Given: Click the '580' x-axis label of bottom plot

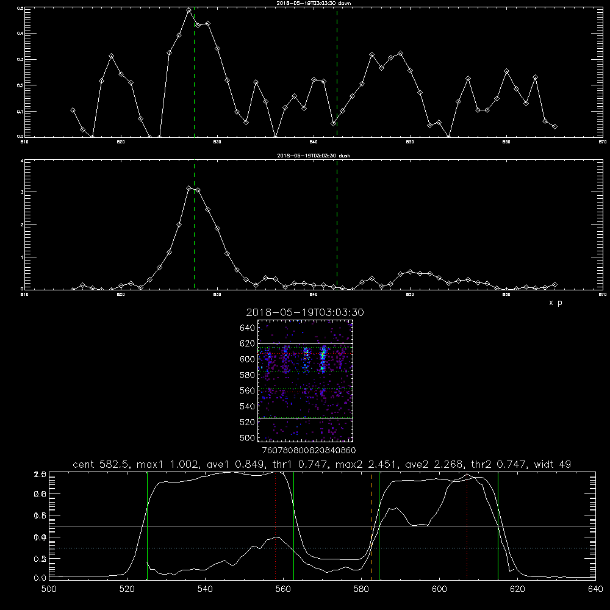Looking at the screenshot, I should 361,589.
